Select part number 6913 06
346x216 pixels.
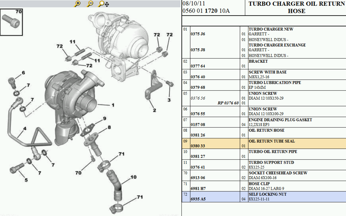click(x=198, y=178)
